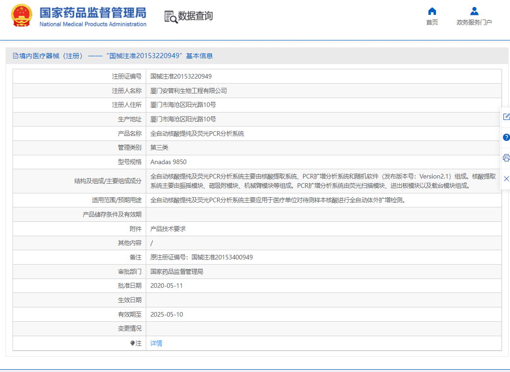Click the 首页 navigation label
Viewport: 510px width, 372px height.
[432, 21]
